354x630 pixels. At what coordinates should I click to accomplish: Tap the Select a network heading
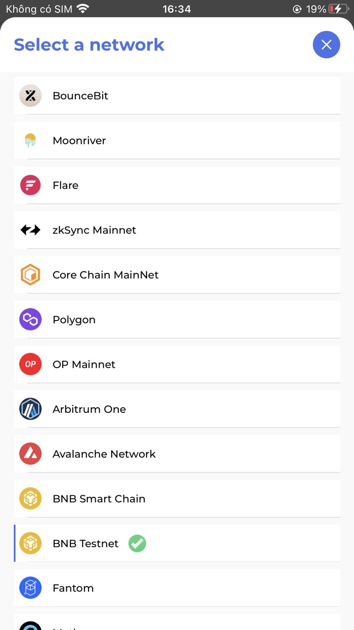click(89, 45)
